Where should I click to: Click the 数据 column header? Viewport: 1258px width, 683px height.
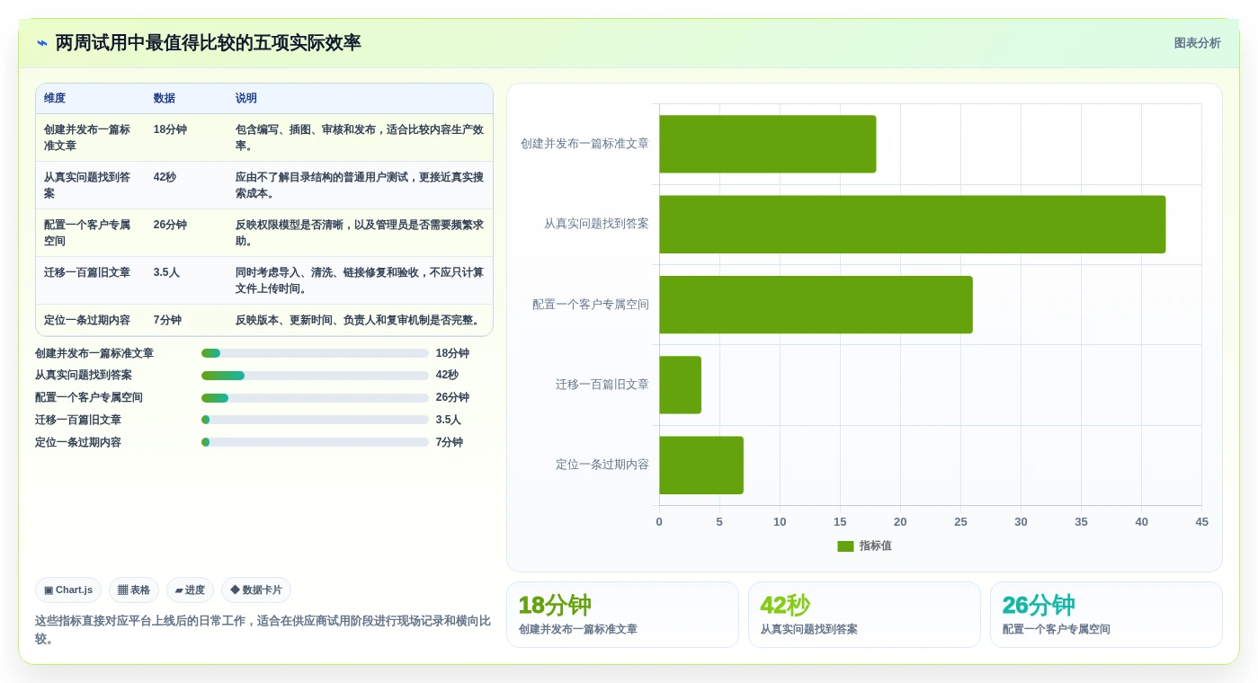click(x=165, y=99)
